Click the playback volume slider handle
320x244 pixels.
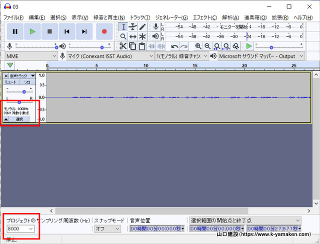point(102,47)
